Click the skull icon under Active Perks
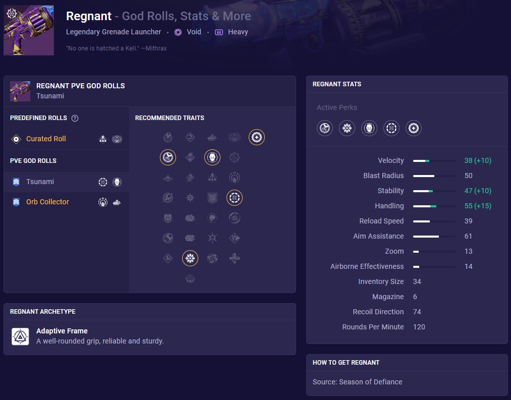This screenshot has height=400, width=511. [x=369, y=128]
